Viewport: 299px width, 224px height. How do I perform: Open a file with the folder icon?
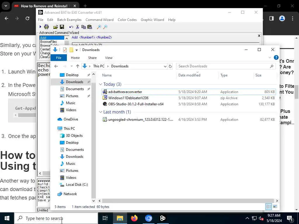55,27
